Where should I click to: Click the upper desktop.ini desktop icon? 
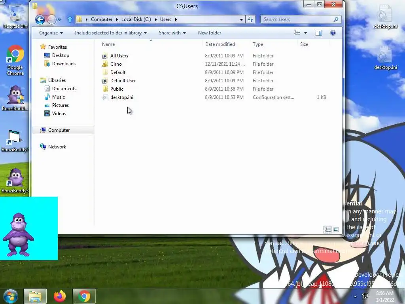(x=385, y=17)
